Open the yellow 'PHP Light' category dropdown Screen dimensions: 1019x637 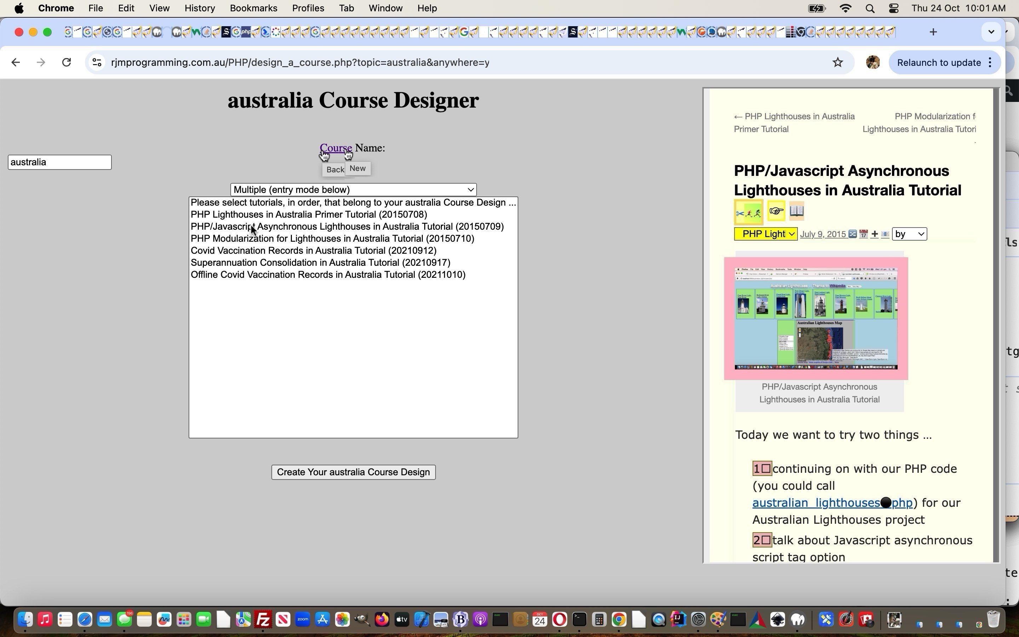(x=766, y=234)
